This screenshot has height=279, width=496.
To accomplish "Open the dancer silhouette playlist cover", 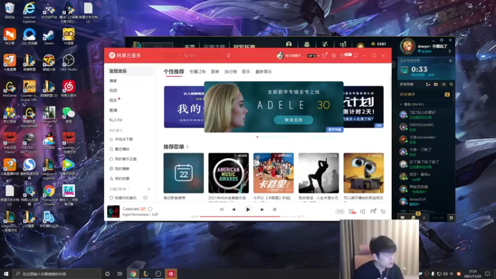I will point(319,173).
